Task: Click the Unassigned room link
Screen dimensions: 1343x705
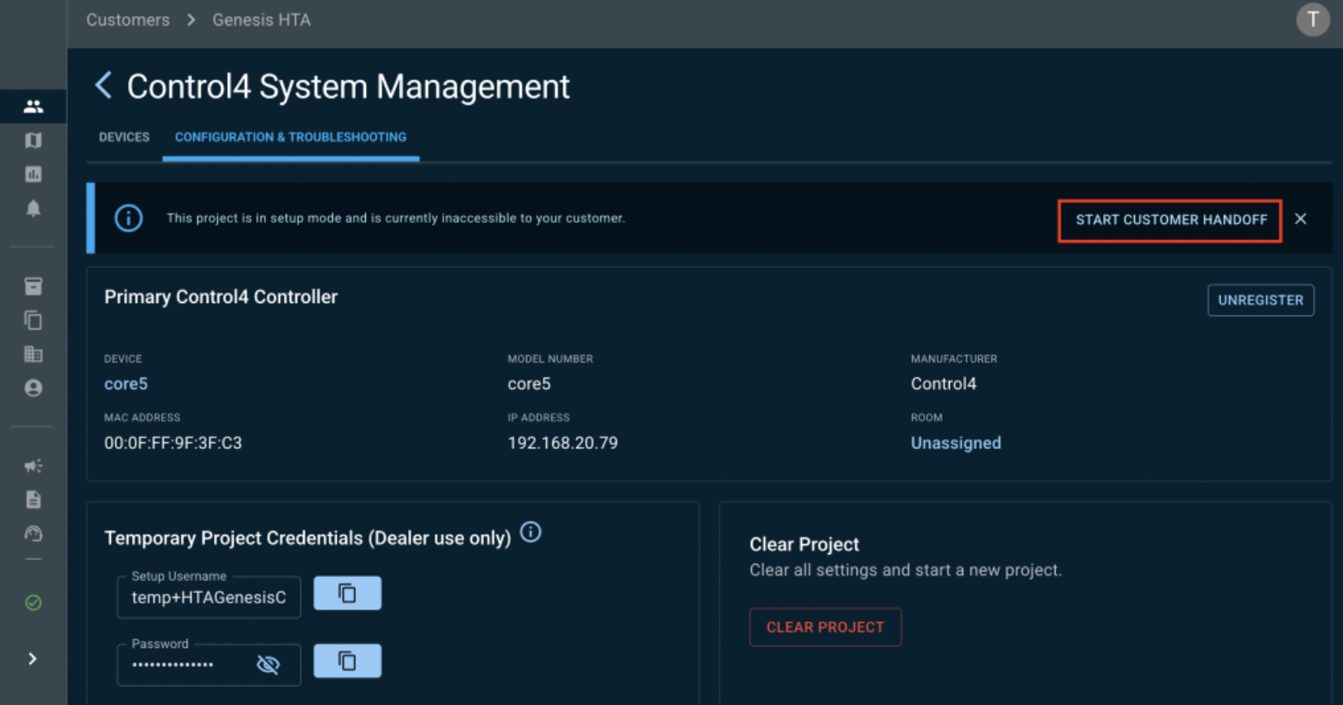Action: coord(956,443)
